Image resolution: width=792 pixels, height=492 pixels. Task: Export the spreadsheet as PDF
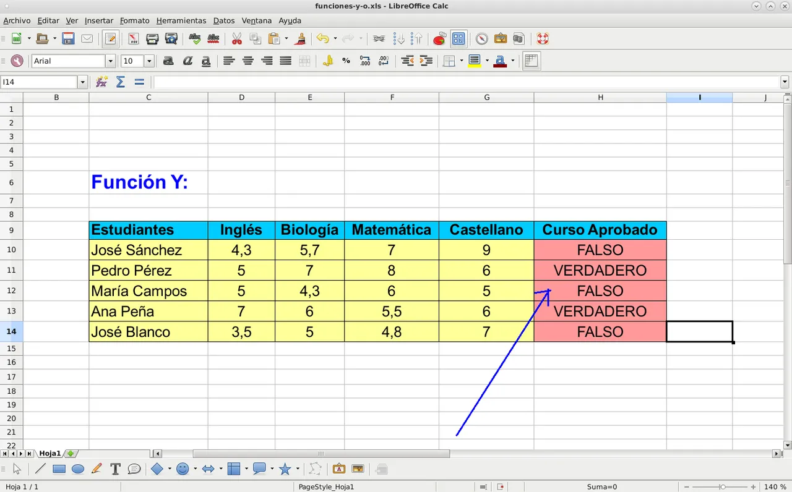coord(133,38)
